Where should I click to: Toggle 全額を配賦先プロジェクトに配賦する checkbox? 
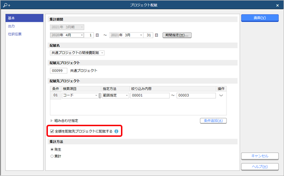52,132
